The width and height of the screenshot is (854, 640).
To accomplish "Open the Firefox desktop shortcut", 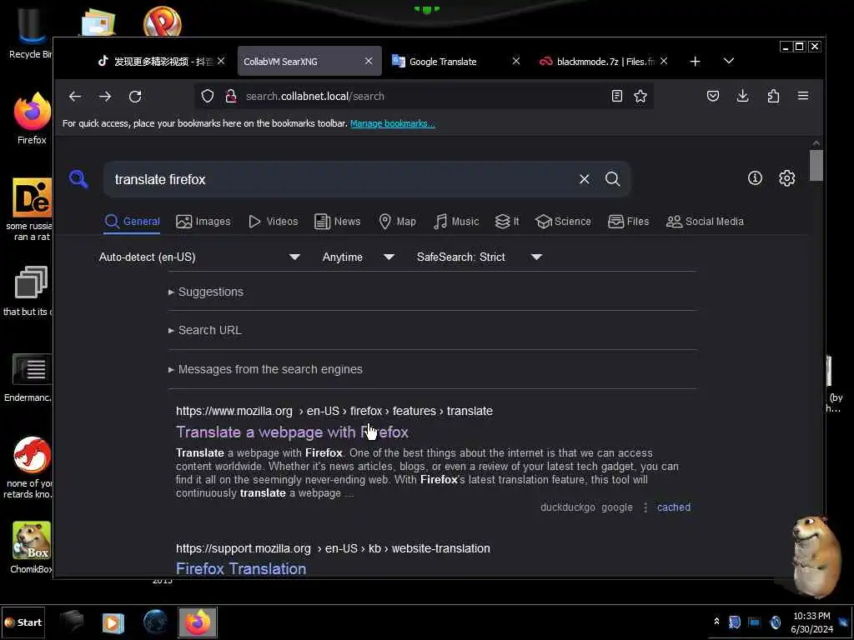I will point(32,118).
